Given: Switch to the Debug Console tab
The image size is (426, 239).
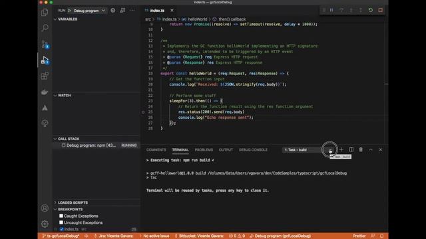Looking at the screenshot, I should click(253, 149).
